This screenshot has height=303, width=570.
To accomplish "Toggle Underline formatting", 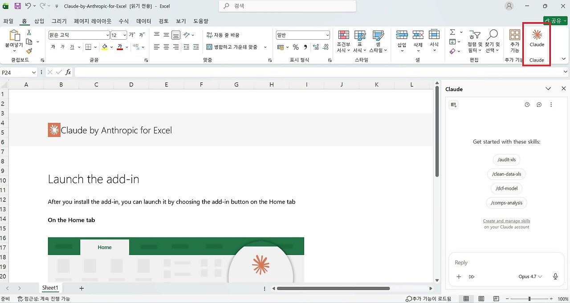I will 72,47.
